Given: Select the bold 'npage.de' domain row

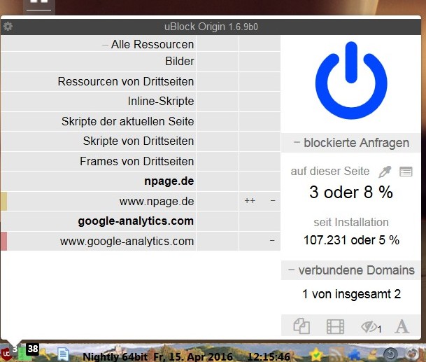Looking at the screenshot, I should point(99,181).
